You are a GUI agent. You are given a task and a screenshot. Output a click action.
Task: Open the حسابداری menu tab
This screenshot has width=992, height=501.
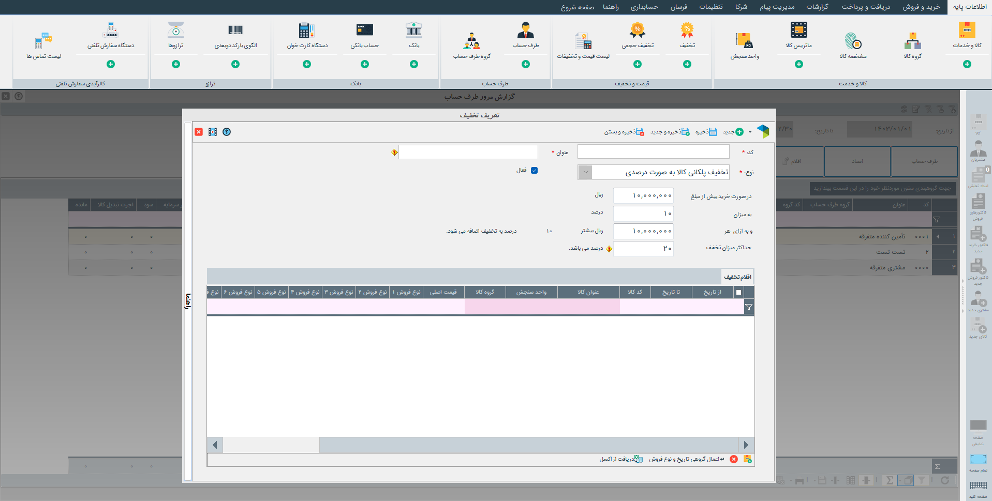tap(644, 7)
